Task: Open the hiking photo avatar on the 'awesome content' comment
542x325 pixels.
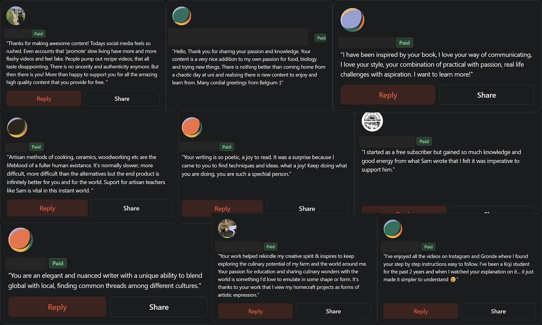Action: [x=16, y=16]
